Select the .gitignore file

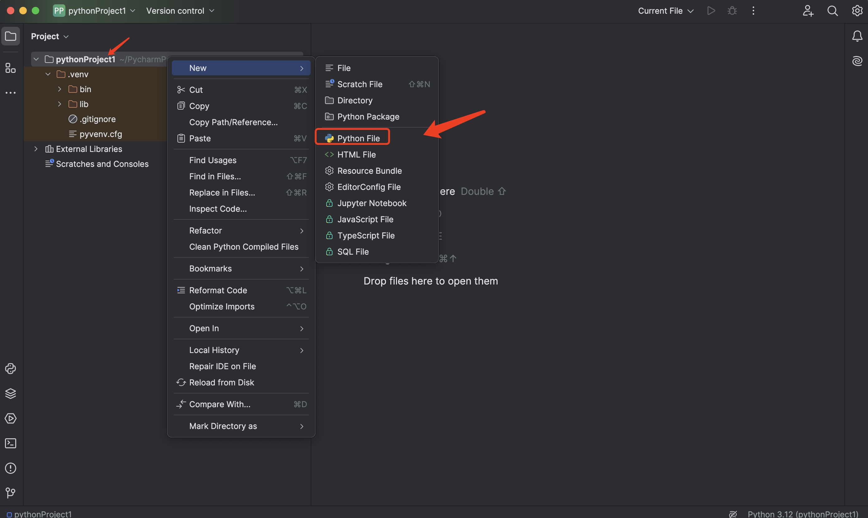[92, 119]
